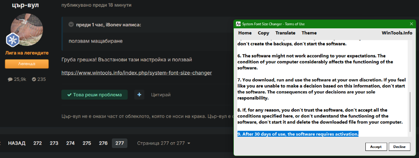Screen dimensions: 419x158
Task: Close the System Font Size Changer dialog
Action: [x=411, y=24]
